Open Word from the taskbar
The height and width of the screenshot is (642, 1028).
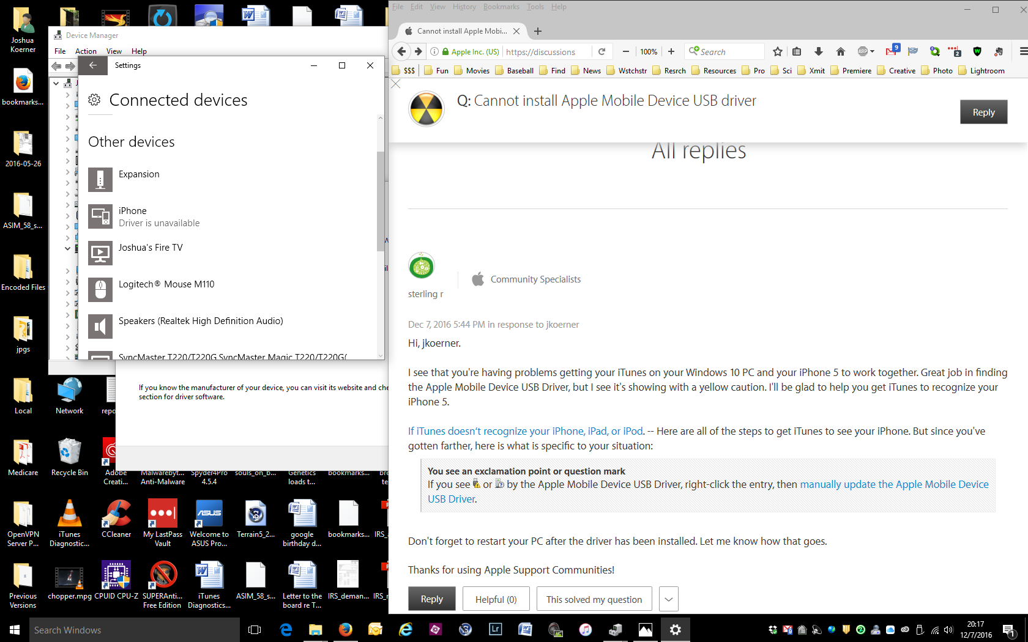coord(526,630)
